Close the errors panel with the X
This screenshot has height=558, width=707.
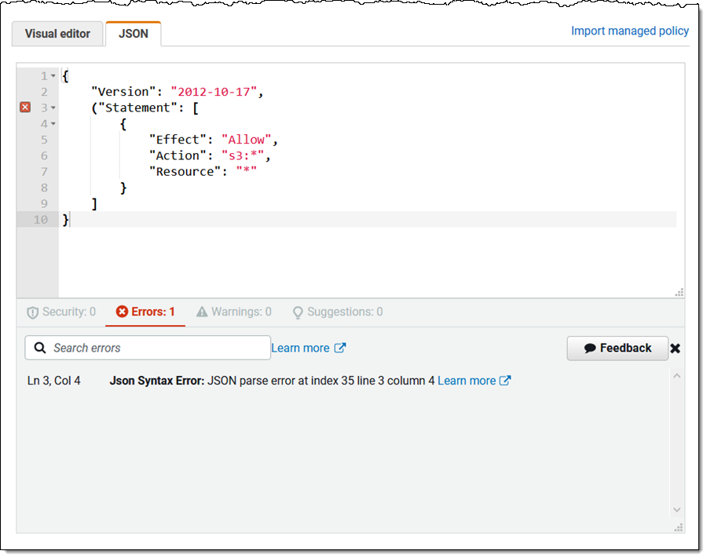pos(675,348)
